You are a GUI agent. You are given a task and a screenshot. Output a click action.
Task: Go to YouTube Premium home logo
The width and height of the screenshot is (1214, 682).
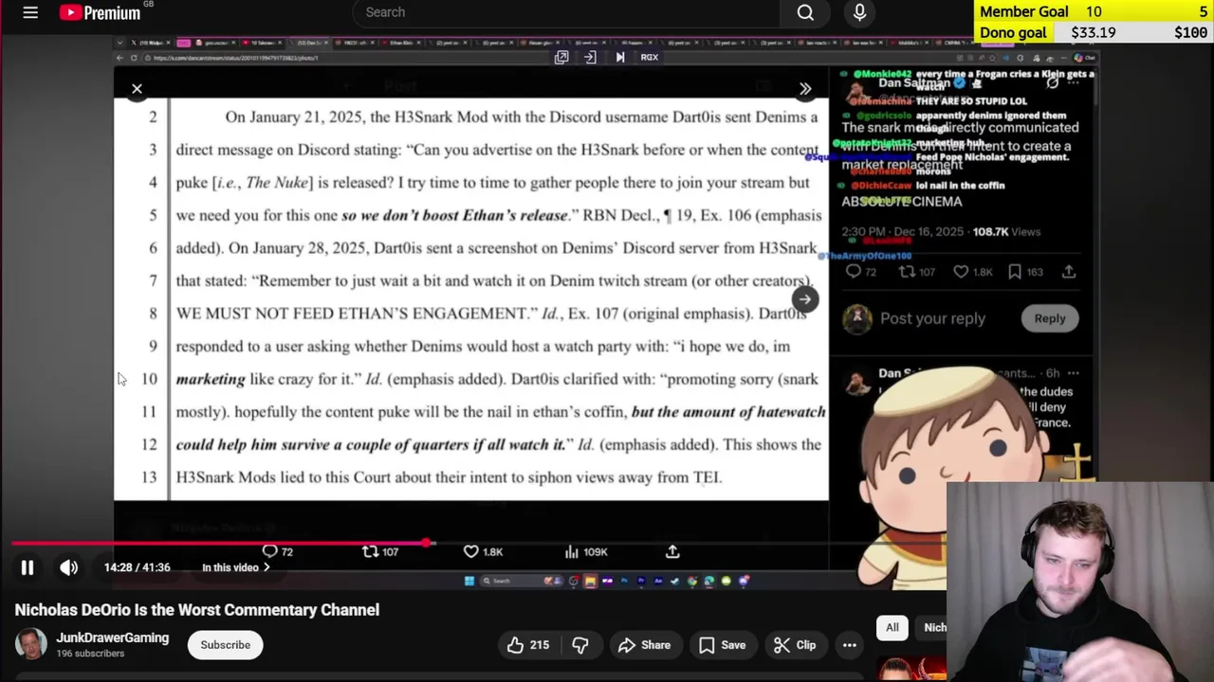pyautogui.click(x=100, y=12)
